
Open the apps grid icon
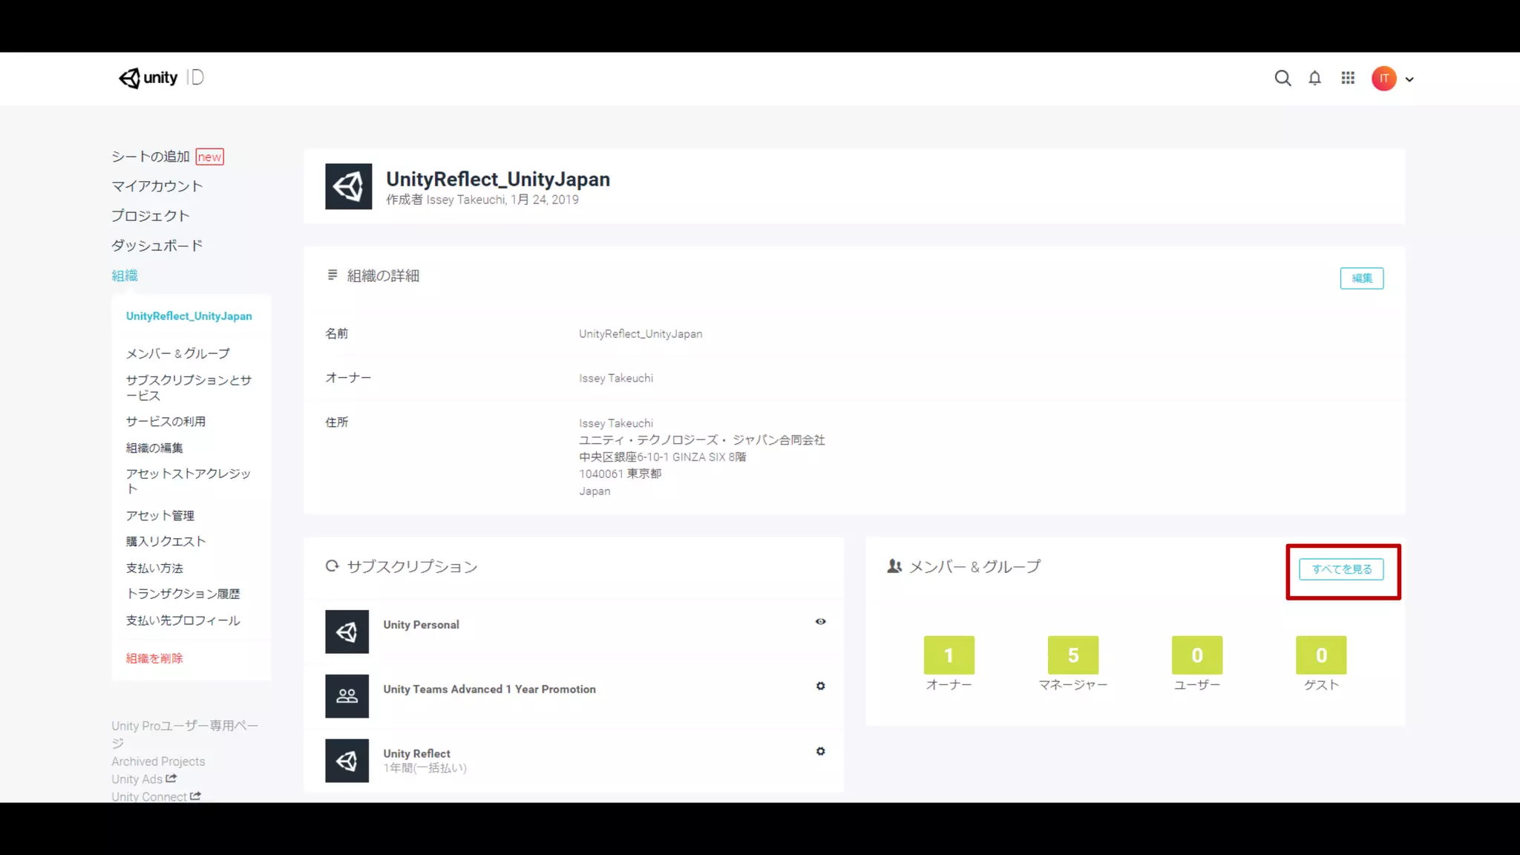point(1348,78)
